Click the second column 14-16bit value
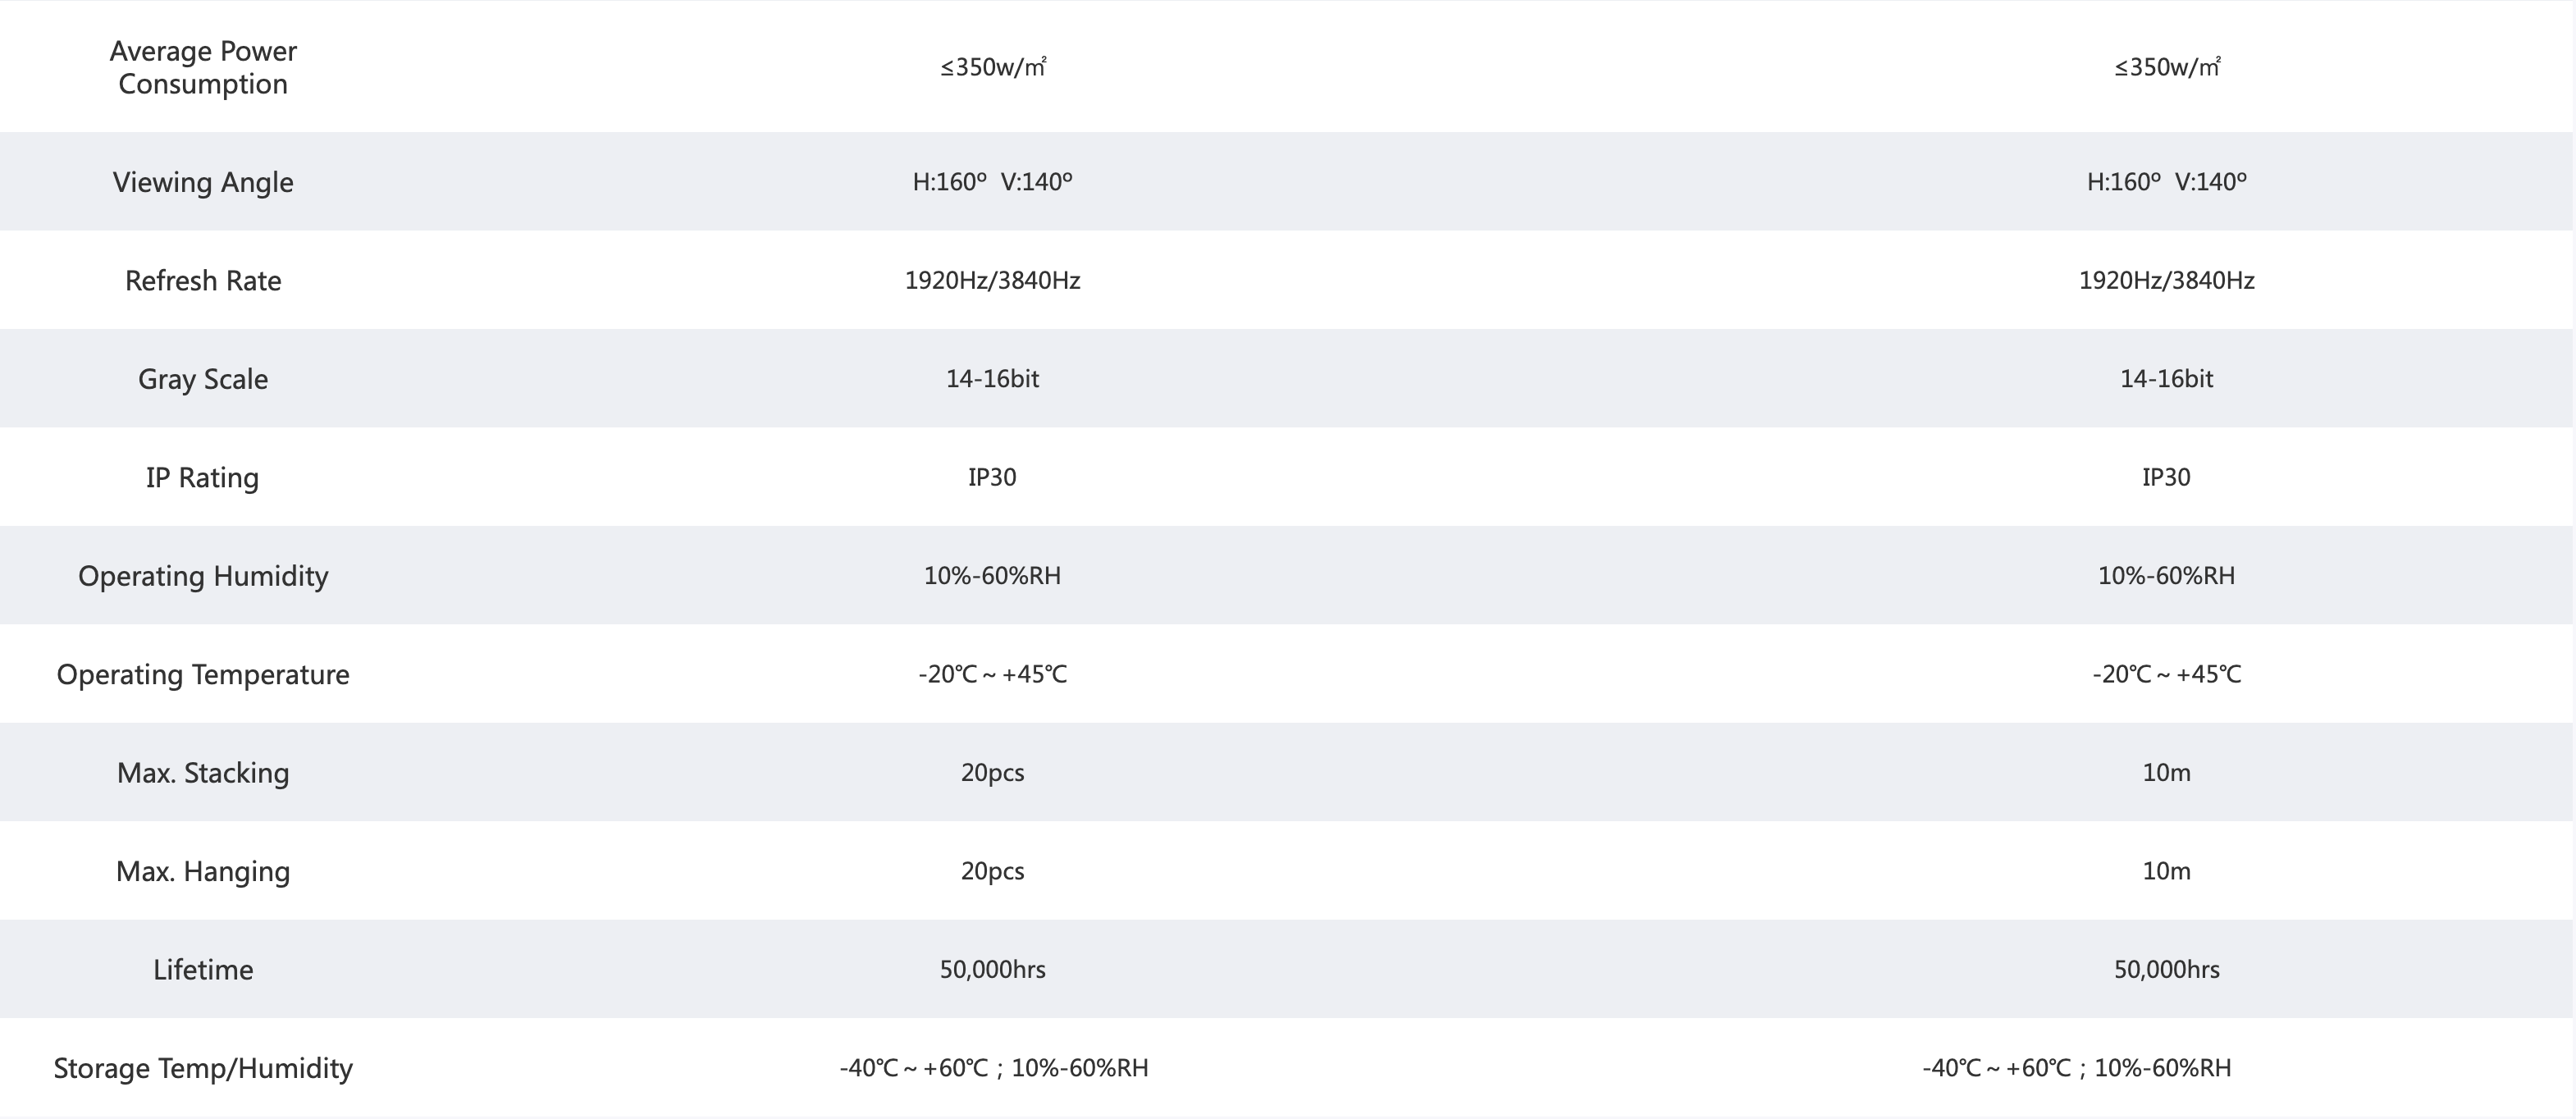This screenshot has height=1119, width=2576. tap(2167, 379)
